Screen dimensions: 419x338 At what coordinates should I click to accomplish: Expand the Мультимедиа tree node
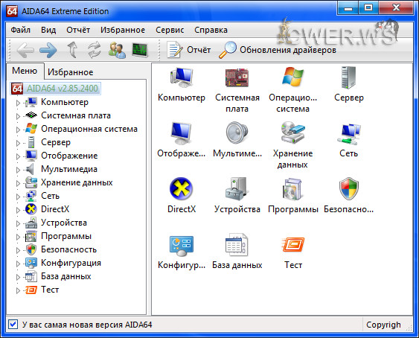click(x=18, y=170)
